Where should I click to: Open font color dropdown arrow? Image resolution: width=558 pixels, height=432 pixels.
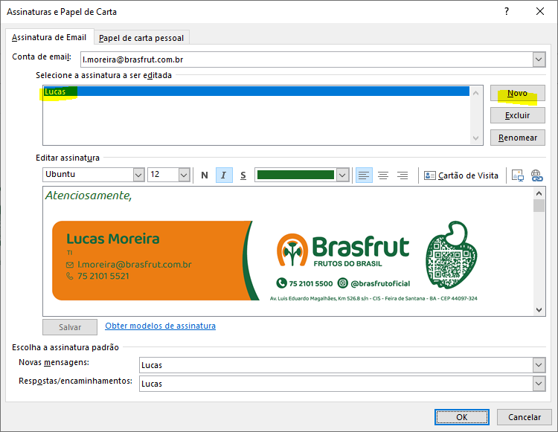pyautogui.click(x=342, y=175)
